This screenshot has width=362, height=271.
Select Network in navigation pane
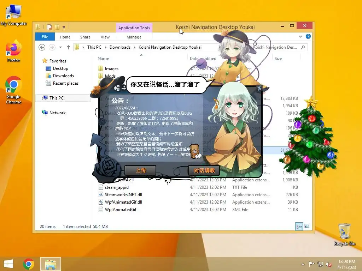pyautogui.click(x=57, y=113)
